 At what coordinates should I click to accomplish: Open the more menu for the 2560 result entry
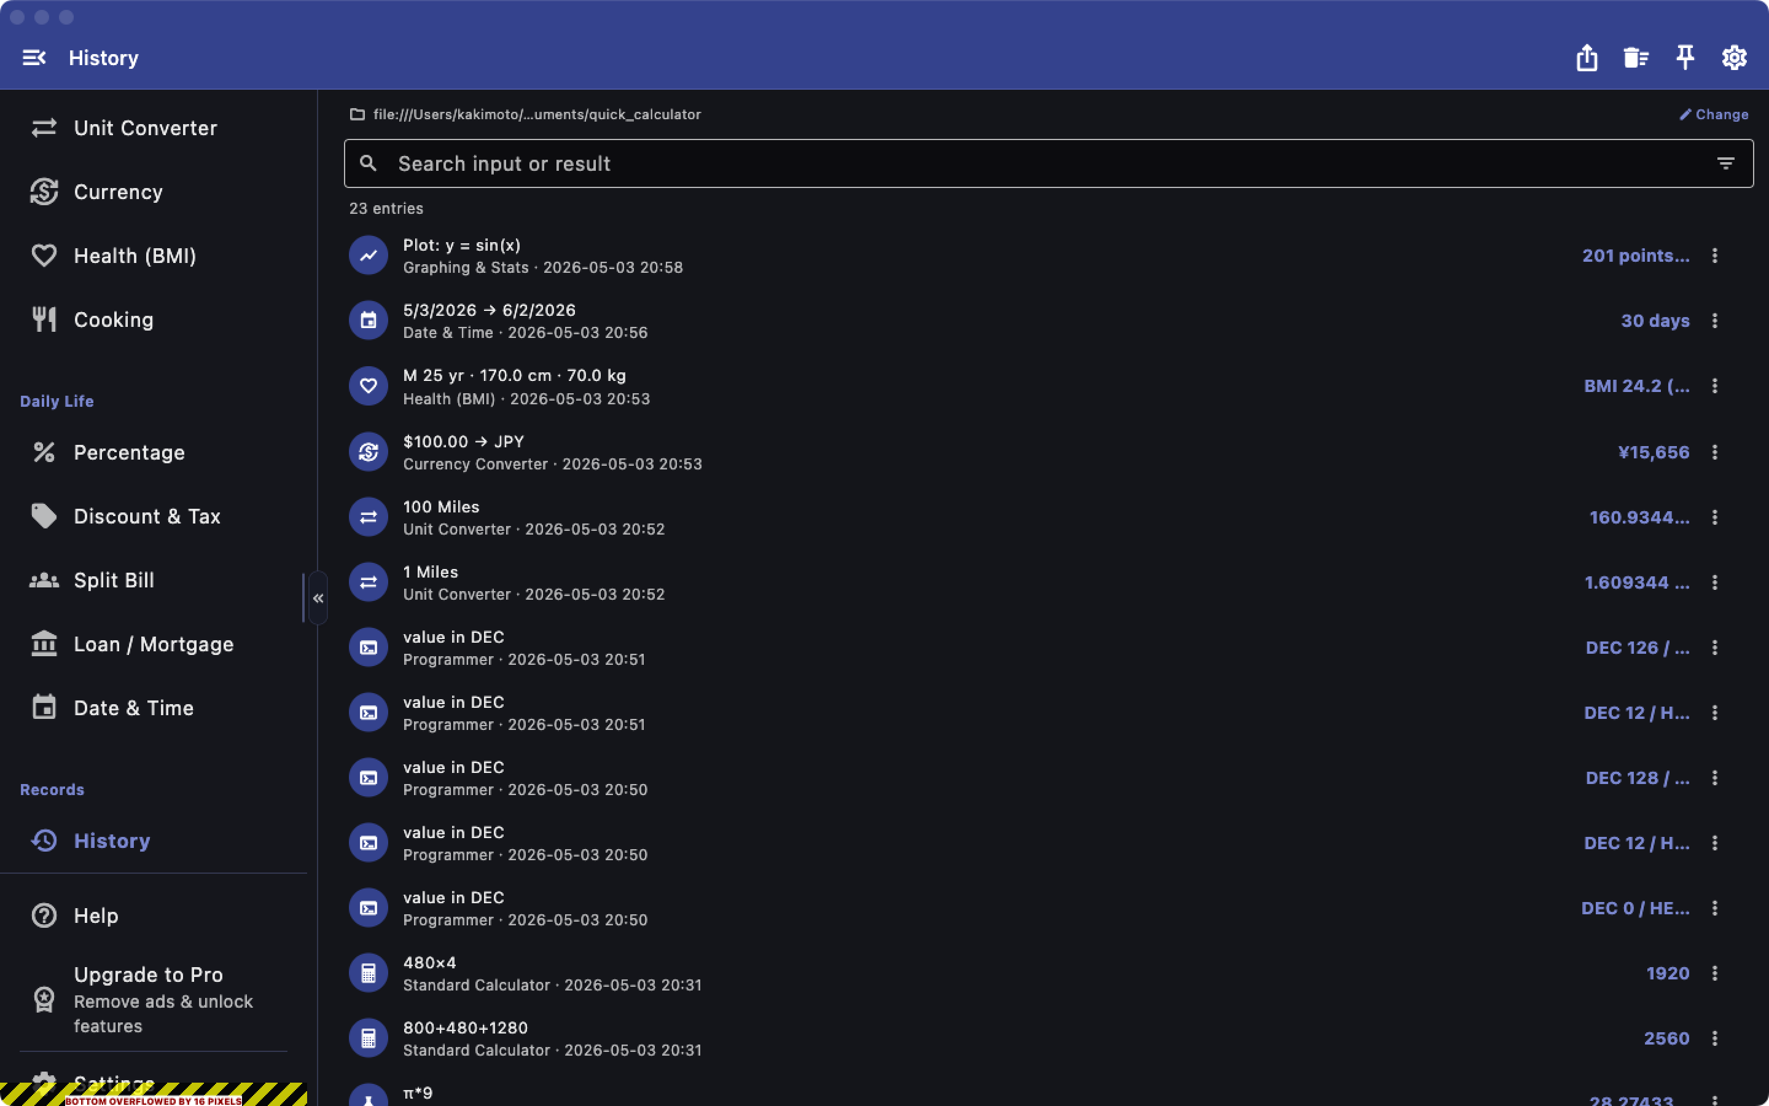click(1714, 1038)
